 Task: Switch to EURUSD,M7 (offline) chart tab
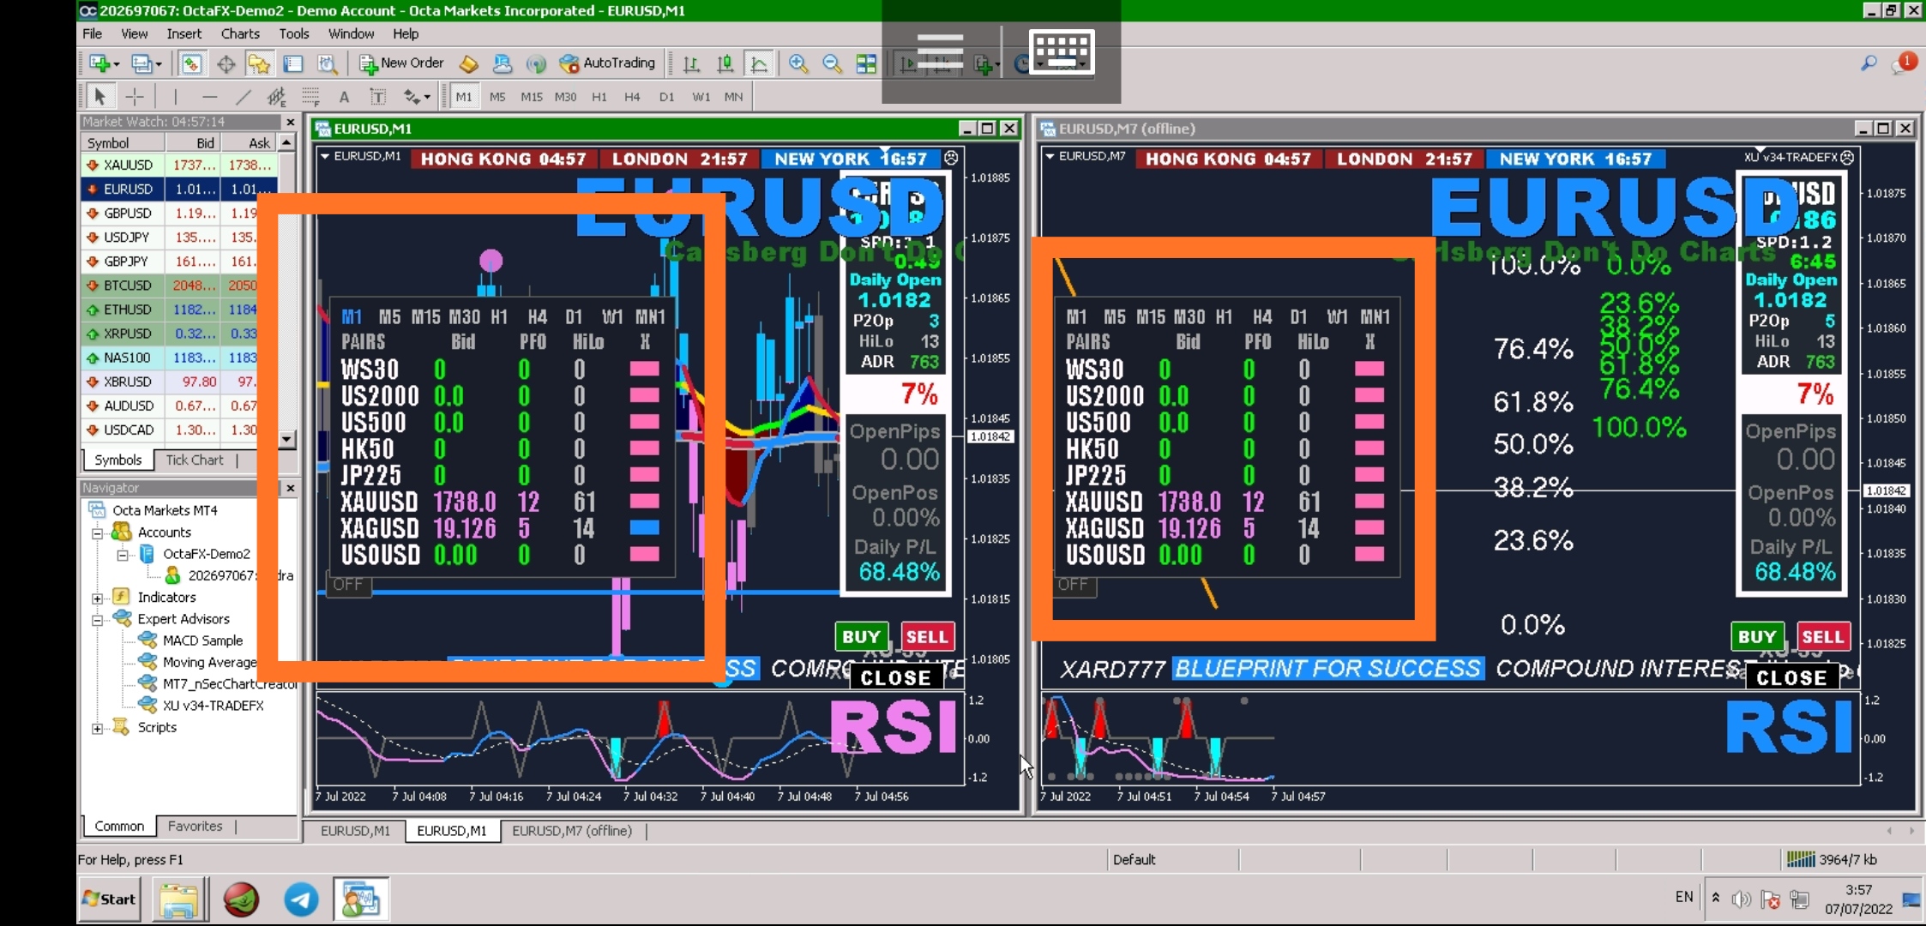coord(571,831)
